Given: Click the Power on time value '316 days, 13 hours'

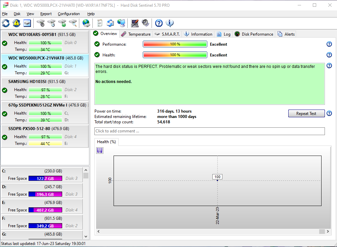Looking at the screenshot, I should (x=174, y=111).
